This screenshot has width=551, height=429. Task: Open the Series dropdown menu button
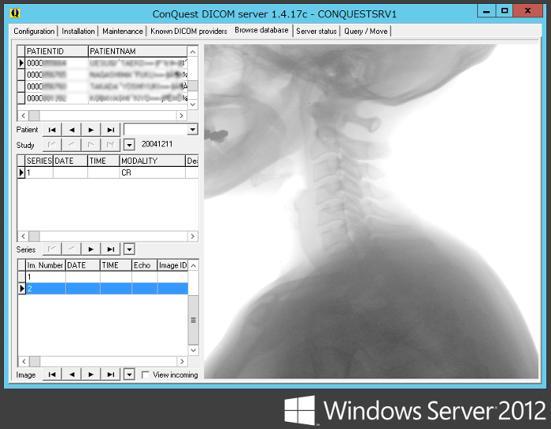pyautogui.click(x=129, y=250)
